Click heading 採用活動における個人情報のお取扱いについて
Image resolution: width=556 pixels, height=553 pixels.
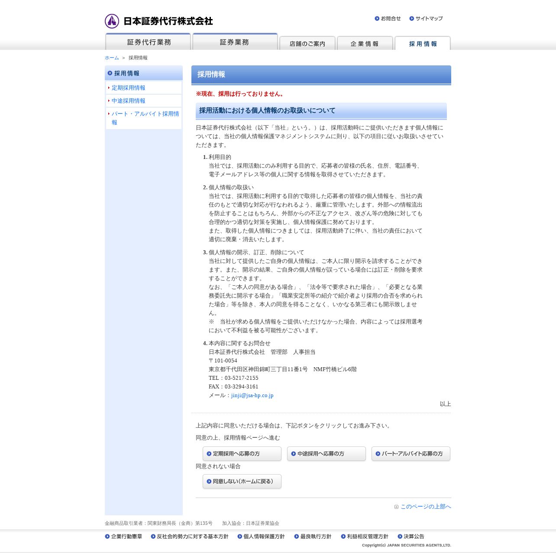coord(267,111)
